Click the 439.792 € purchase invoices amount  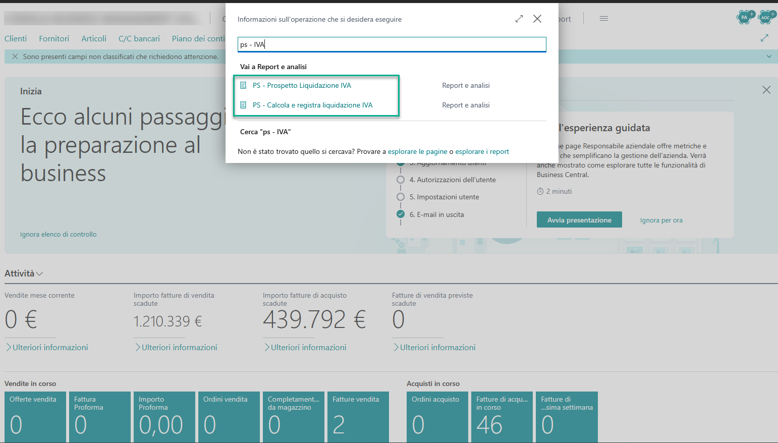pyautogui.click(x=314, y=319)
